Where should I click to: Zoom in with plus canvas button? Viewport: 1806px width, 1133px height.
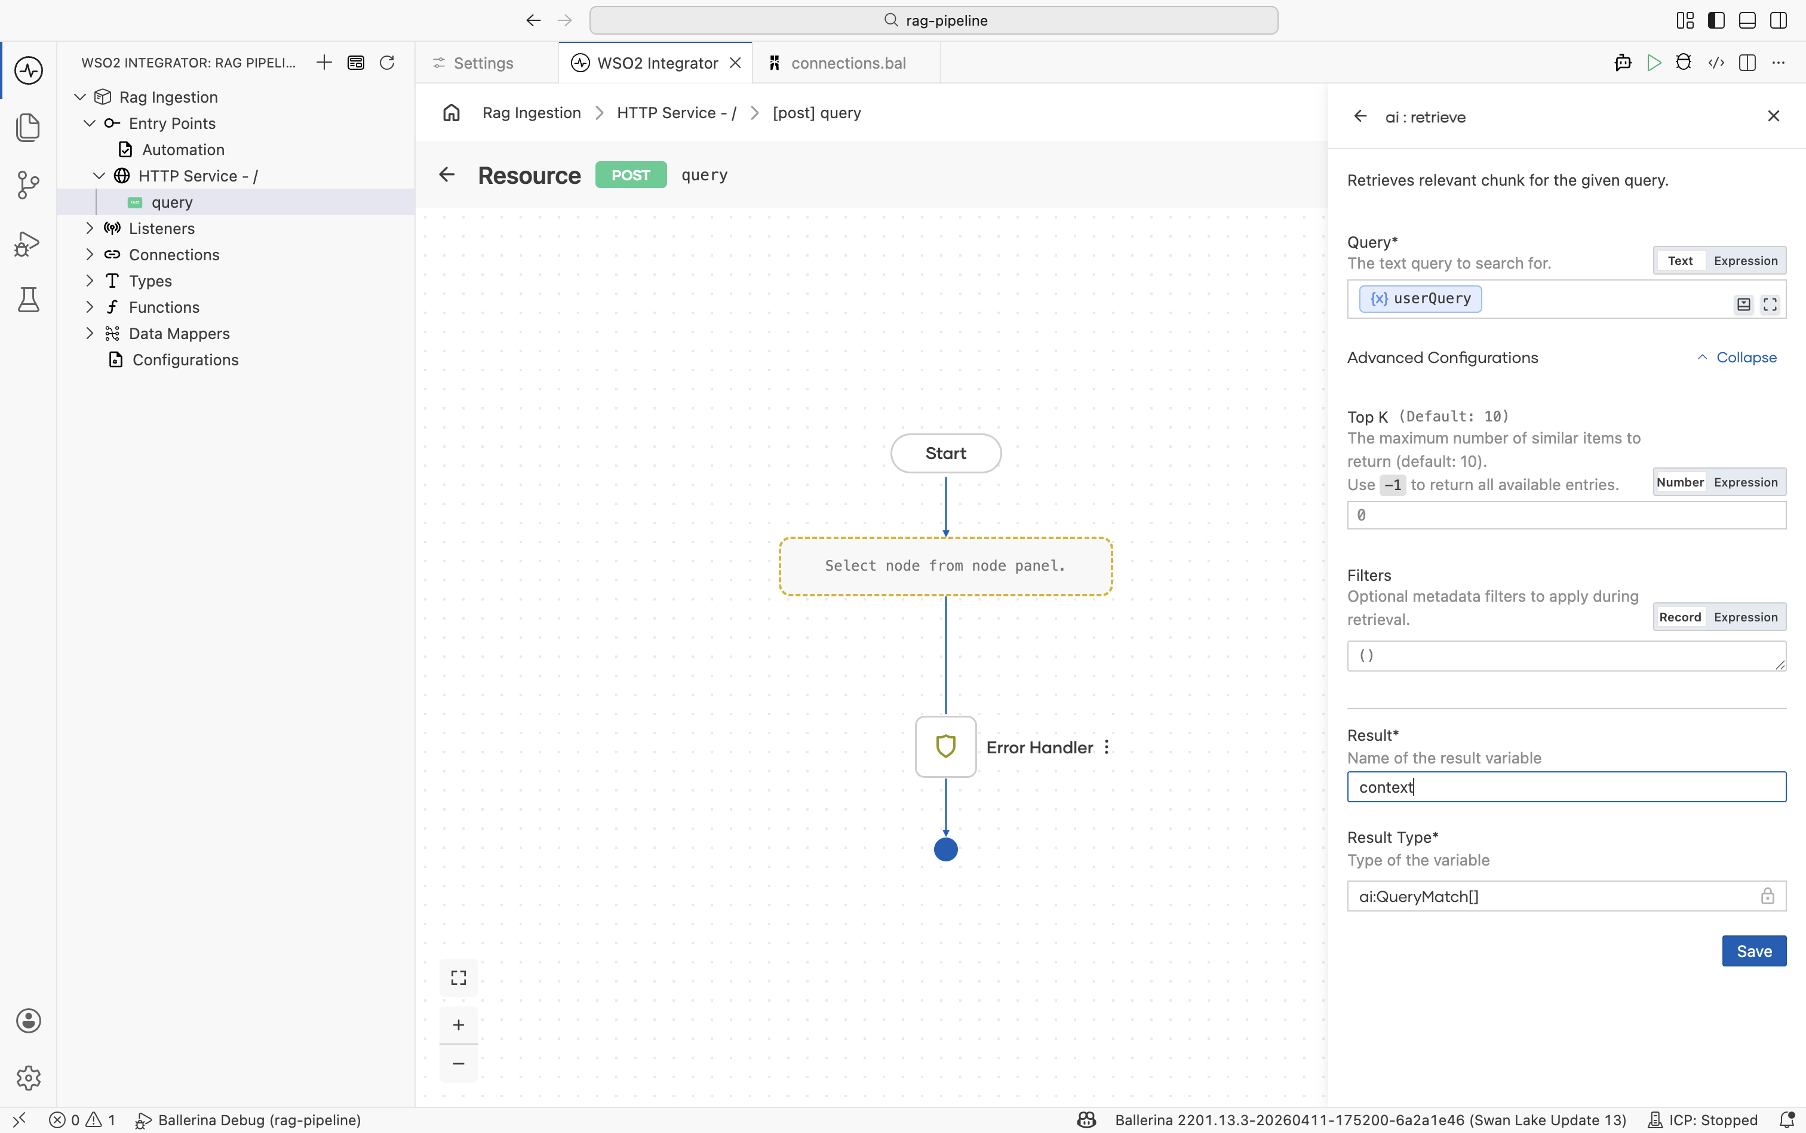coord(459,1025)
